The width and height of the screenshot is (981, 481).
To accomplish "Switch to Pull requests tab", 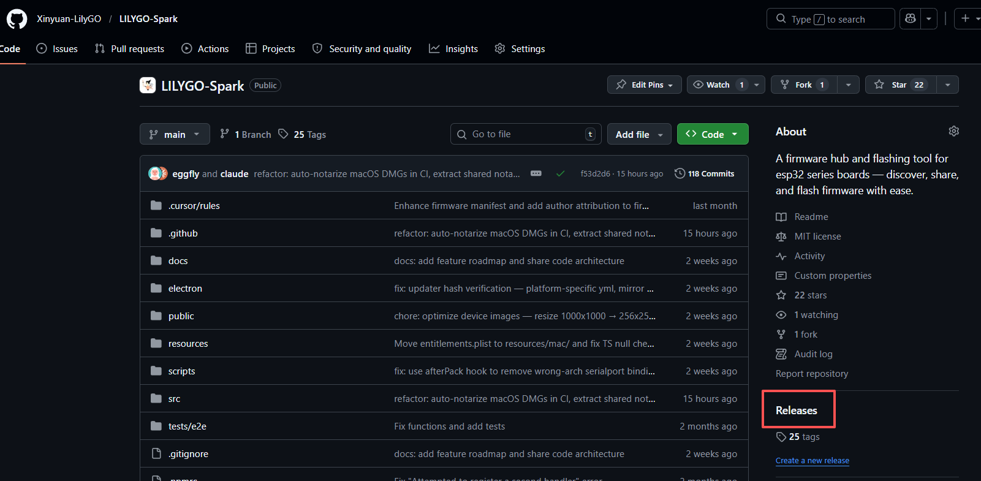I will click(129, 48).
